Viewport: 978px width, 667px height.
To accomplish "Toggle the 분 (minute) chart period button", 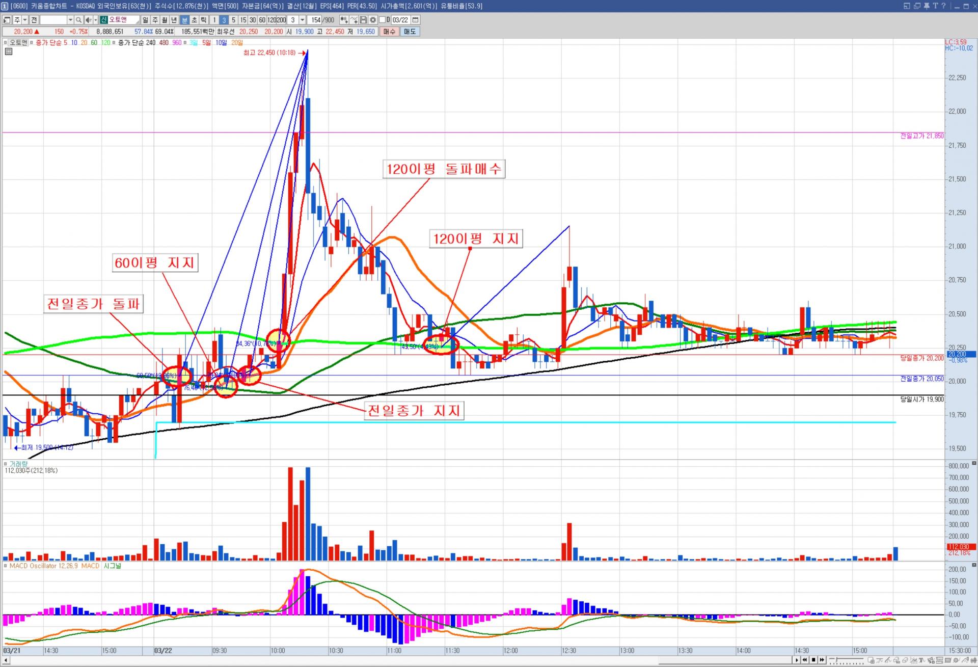I will click(x=184, y=20).
